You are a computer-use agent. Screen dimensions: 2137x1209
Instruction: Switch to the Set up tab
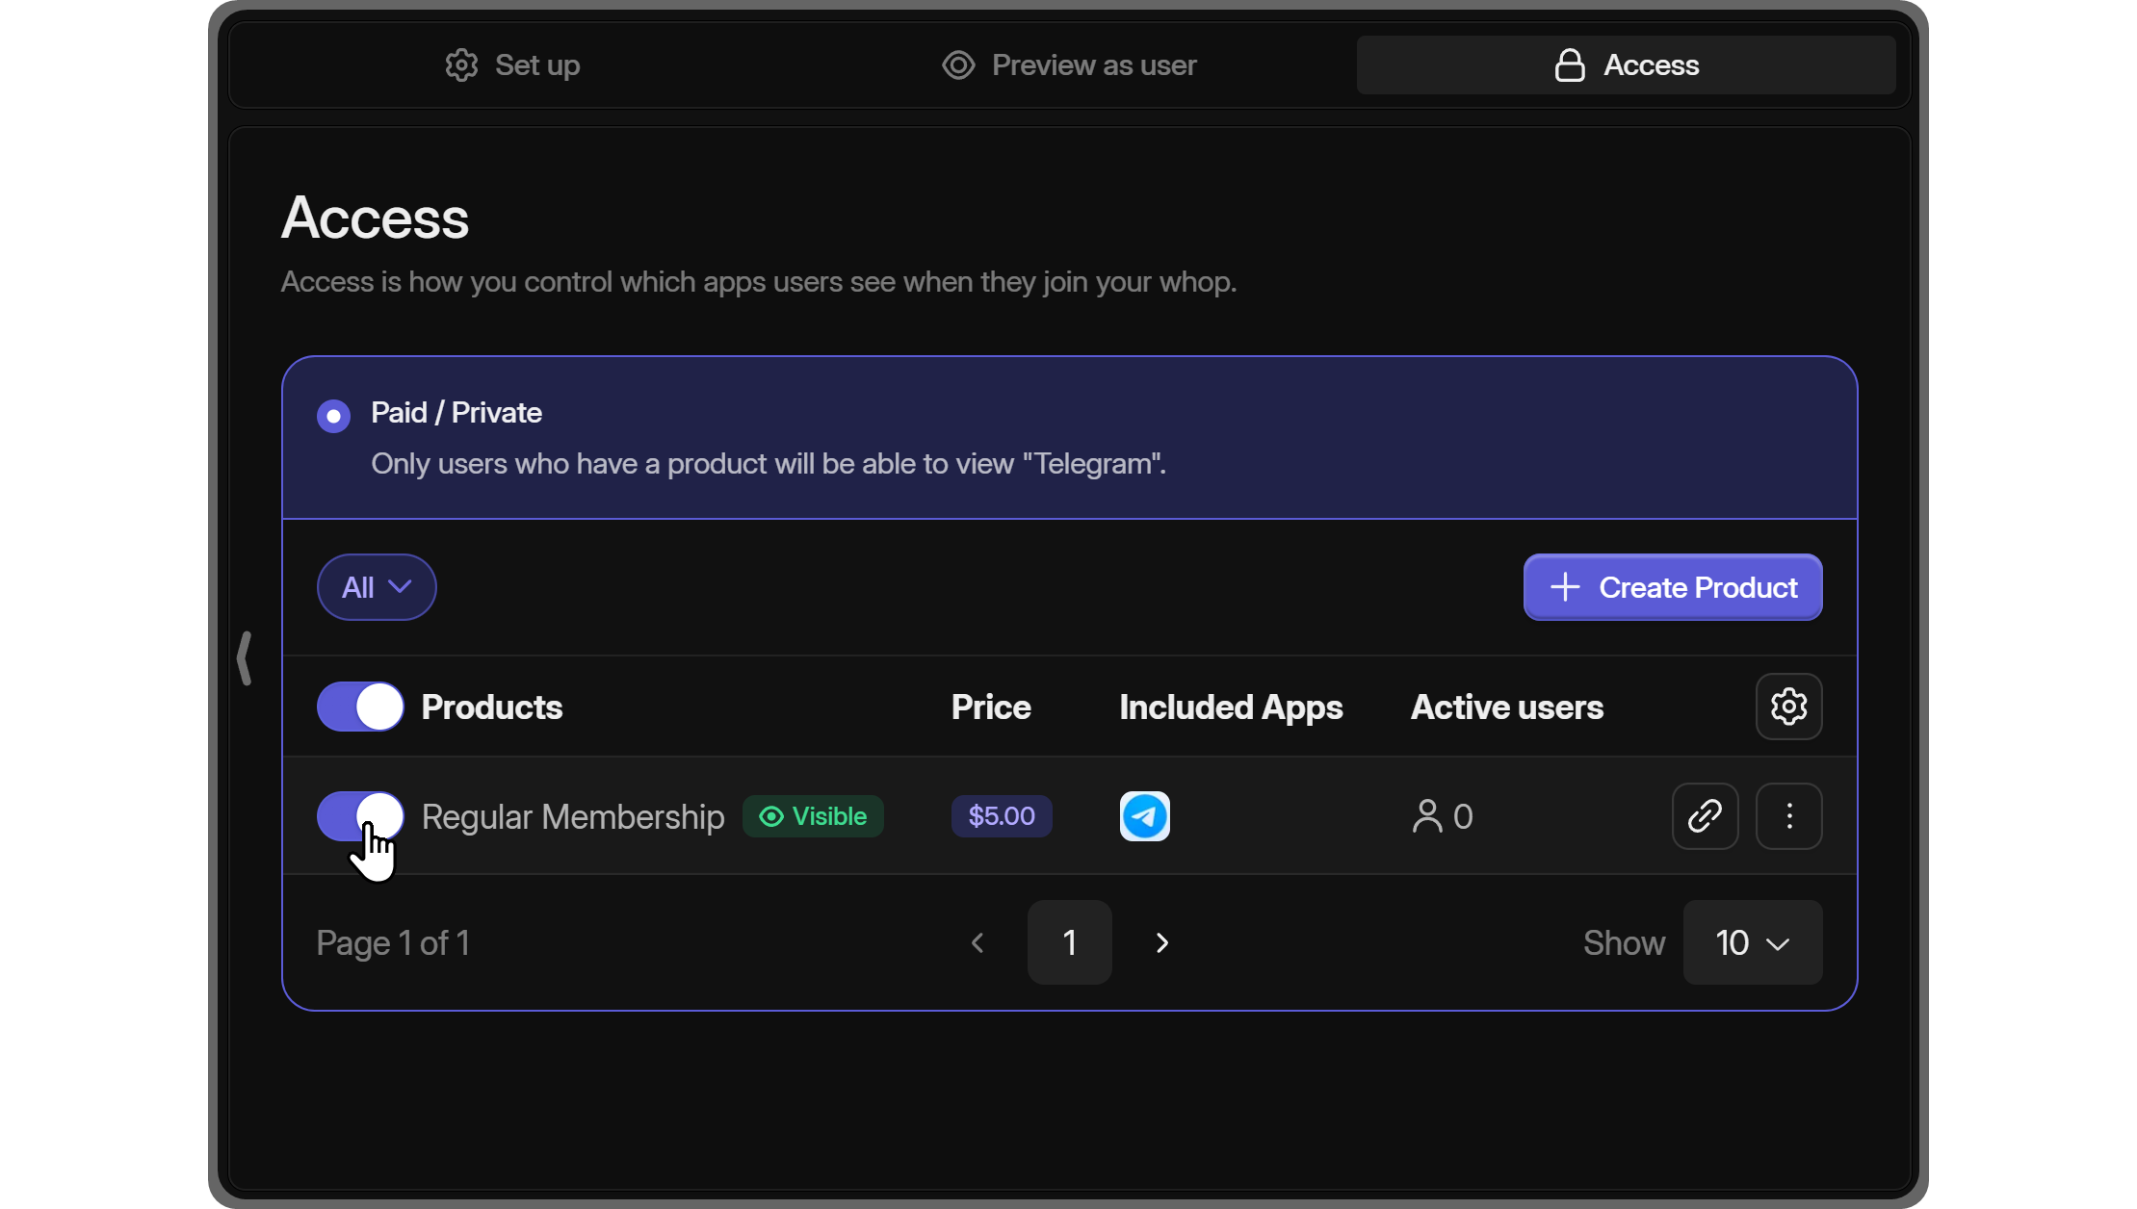pyautogui.click(x=512, y=64)
